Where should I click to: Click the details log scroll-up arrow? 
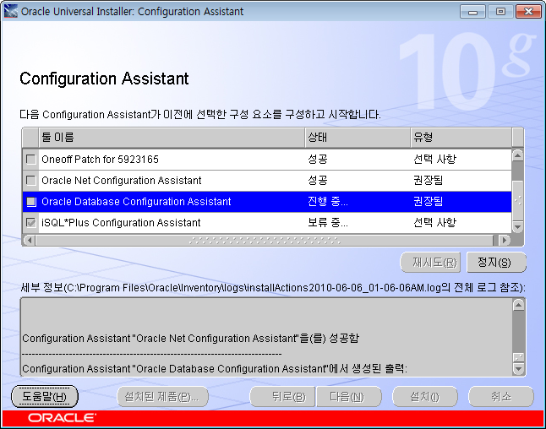pos(518,305)
